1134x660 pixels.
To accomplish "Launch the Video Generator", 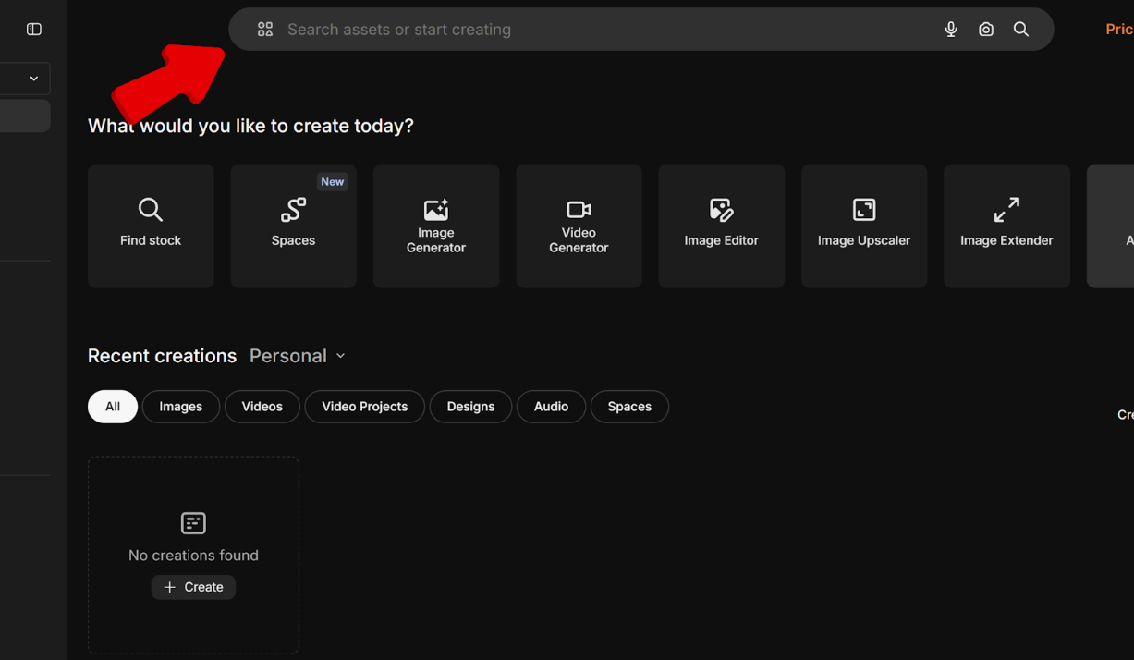I will click(x=579, y=226).
